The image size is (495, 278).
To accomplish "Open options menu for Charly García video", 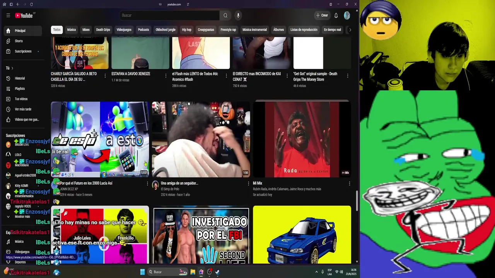I will coord(105,76).
